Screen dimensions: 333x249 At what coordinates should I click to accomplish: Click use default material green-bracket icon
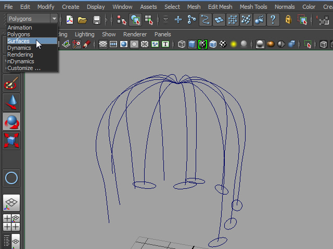point(202,44)
